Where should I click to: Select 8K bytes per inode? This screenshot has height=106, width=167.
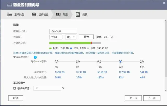78,62
